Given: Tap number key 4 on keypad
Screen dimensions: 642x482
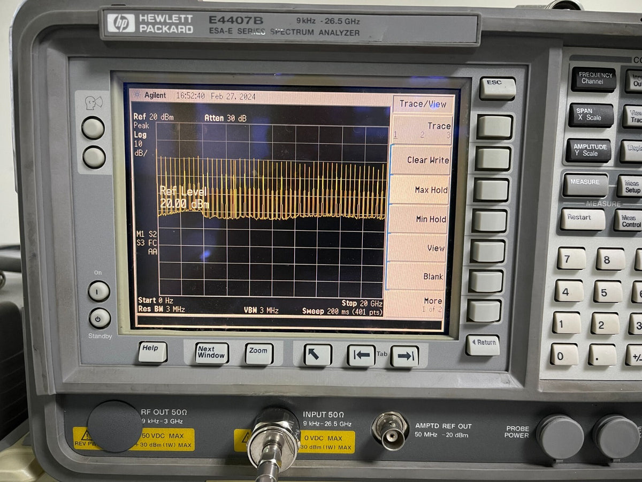Looking at the screenshot, I should pyautogui.click(x=569, y=291).
